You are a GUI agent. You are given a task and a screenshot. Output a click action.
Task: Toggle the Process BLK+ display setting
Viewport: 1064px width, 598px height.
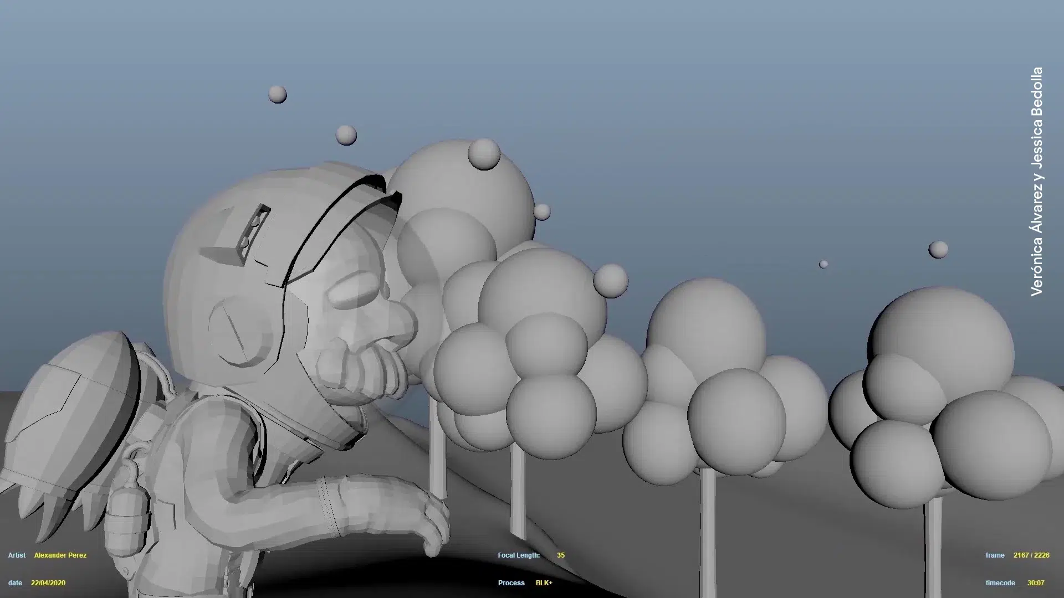543,582
